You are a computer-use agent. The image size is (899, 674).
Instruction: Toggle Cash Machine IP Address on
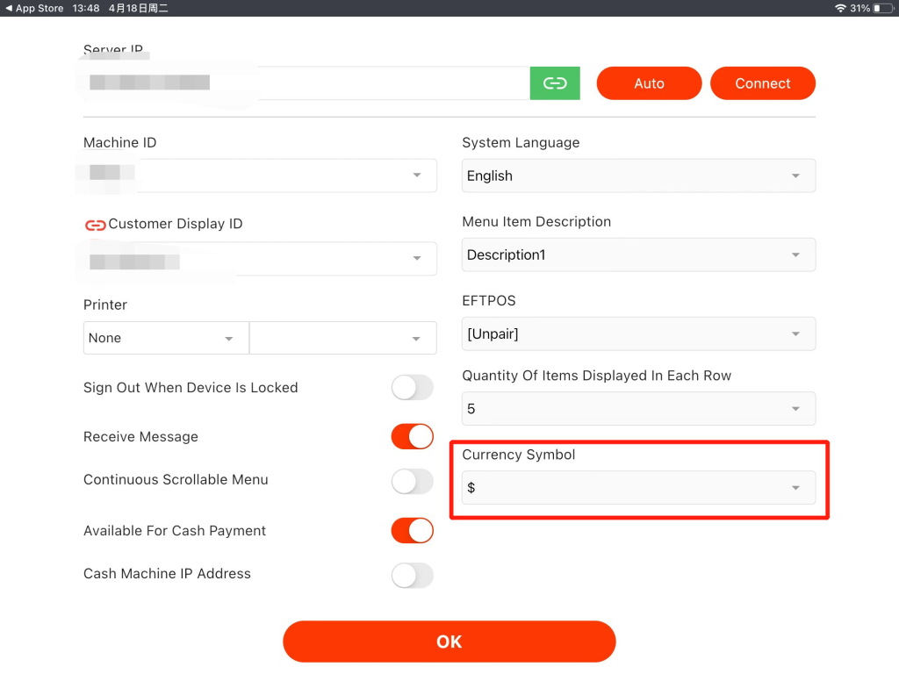point(413,575)
